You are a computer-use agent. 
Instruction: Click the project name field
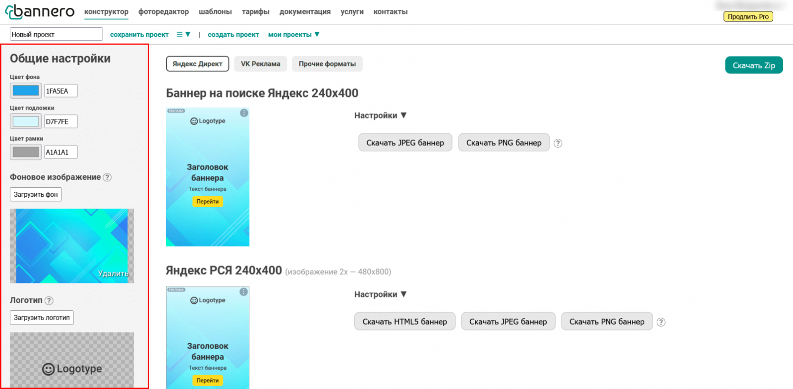pyautogui.click(x=56, y=34)
